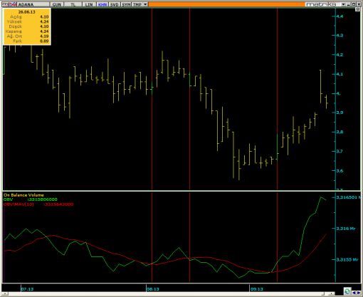Select the SYM toolbar item
Screen dimensions: 363x297
[126, 4]
